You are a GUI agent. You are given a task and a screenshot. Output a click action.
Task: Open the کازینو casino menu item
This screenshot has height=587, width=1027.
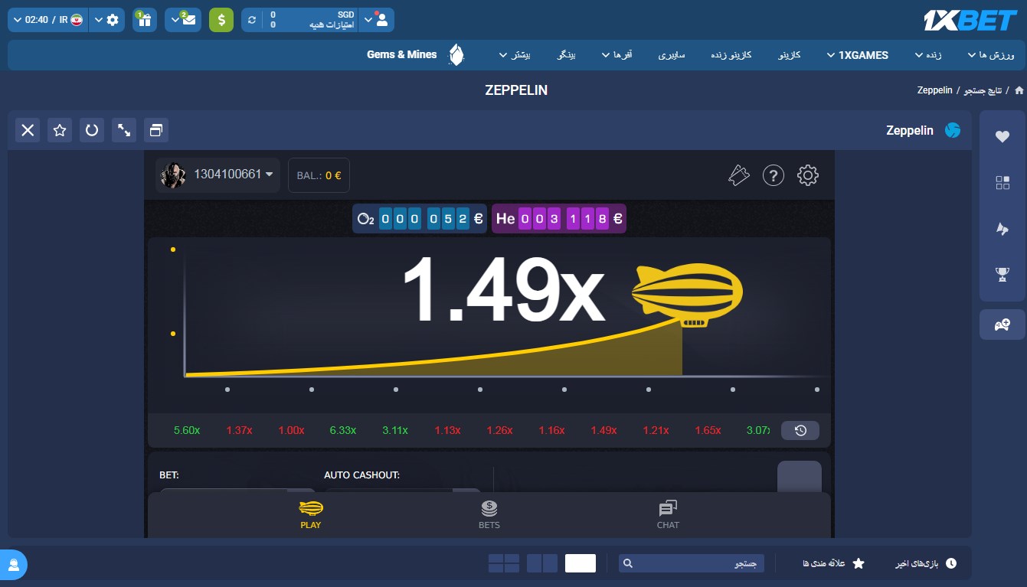point(790,55)
